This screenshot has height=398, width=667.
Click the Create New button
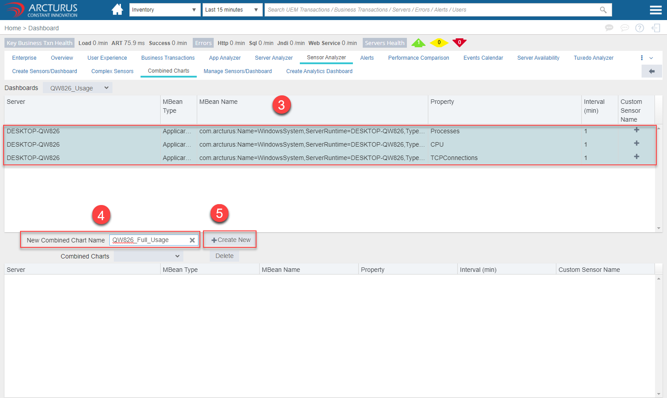click(x=231, y=240)
